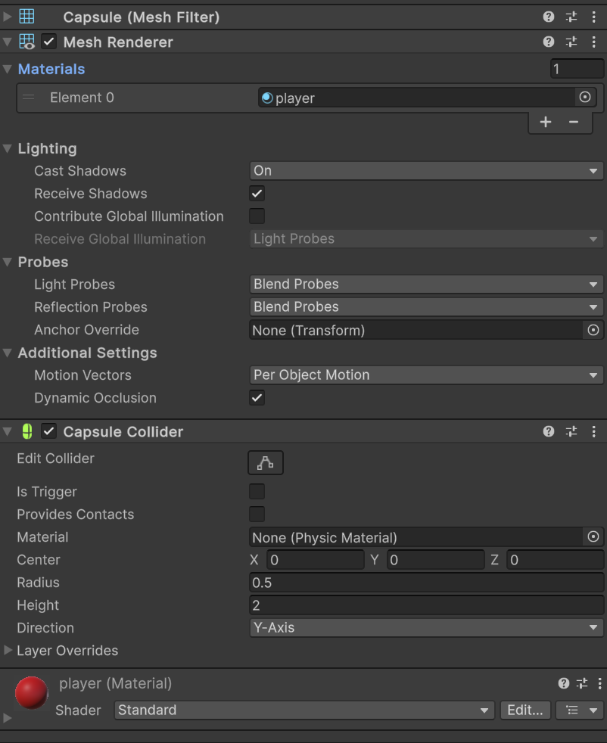Open the shader list options dropdown
Viewport: 607px width, 743px height.
click(x=581, y=710)
